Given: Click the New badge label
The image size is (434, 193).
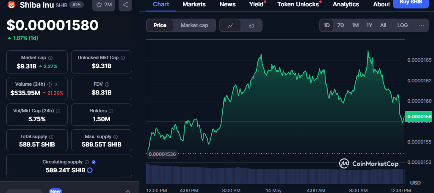Looking at the screenshot, I should pos(55,191).
